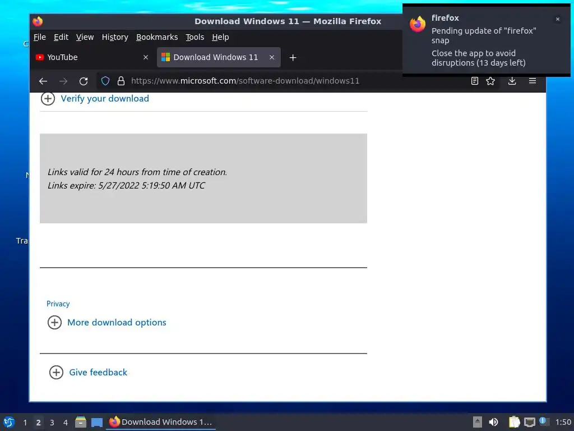Click the forward navigation arrow

point(63,81)
